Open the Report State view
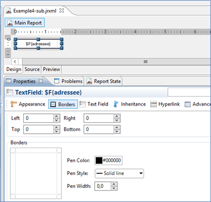This screenshot has width=211, height=202. pos(103,81)
